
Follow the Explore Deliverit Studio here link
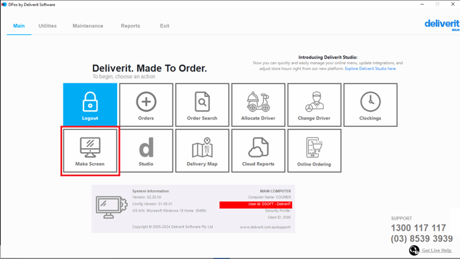370,69
